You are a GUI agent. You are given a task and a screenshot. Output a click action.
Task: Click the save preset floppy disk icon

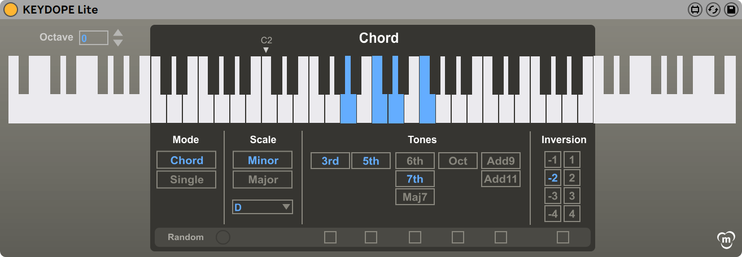point(731,10)
